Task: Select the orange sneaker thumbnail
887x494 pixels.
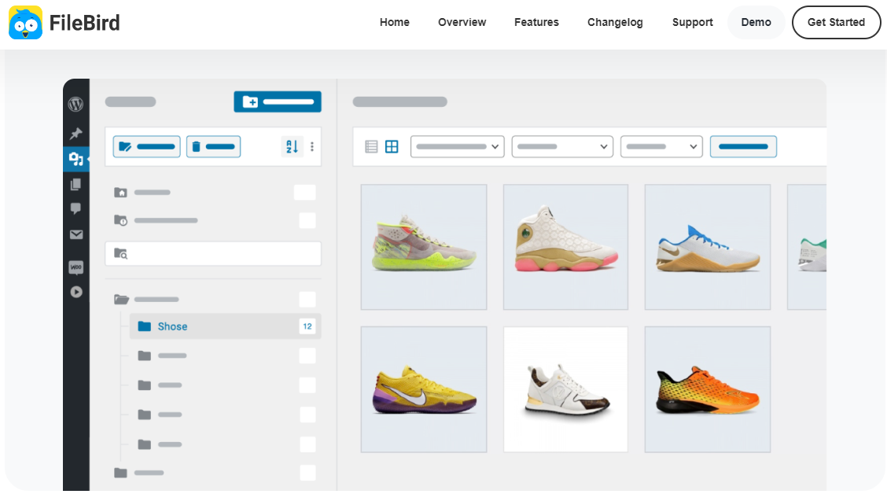Action: click(x=707, y=389)
